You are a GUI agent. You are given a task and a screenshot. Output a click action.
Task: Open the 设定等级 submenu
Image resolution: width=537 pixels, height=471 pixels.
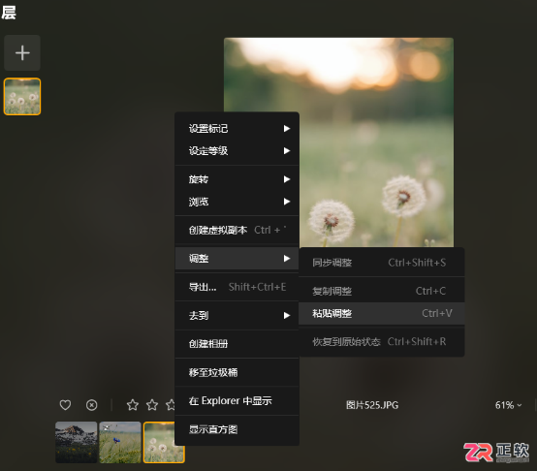(x=237, y=151)
